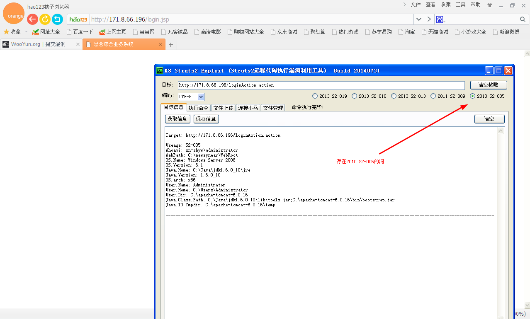Click the 清空 button
530x319 pixels.
coord(489,119)
